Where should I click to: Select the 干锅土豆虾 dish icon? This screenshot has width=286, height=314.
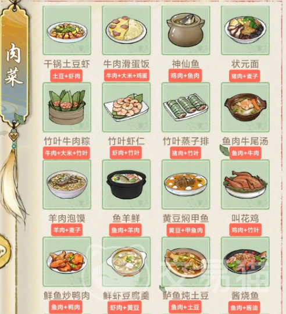pos(67,30)
